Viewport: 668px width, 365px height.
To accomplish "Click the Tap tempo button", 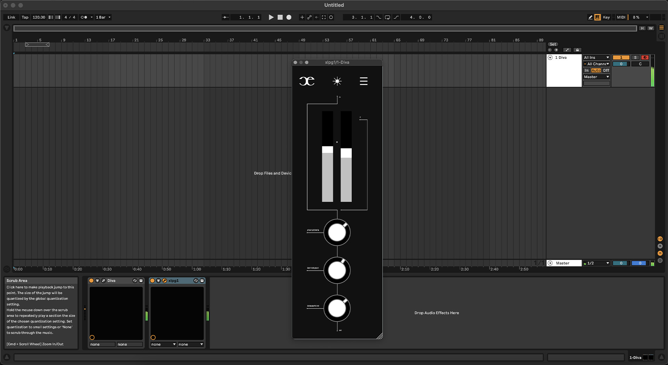I will tap(25, 17).
